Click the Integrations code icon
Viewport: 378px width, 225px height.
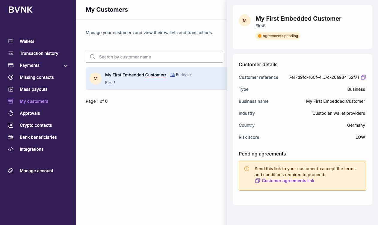coord(11,149)
